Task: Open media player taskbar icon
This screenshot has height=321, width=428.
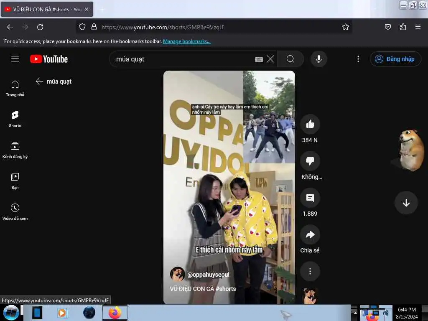Action: (62, 313)
